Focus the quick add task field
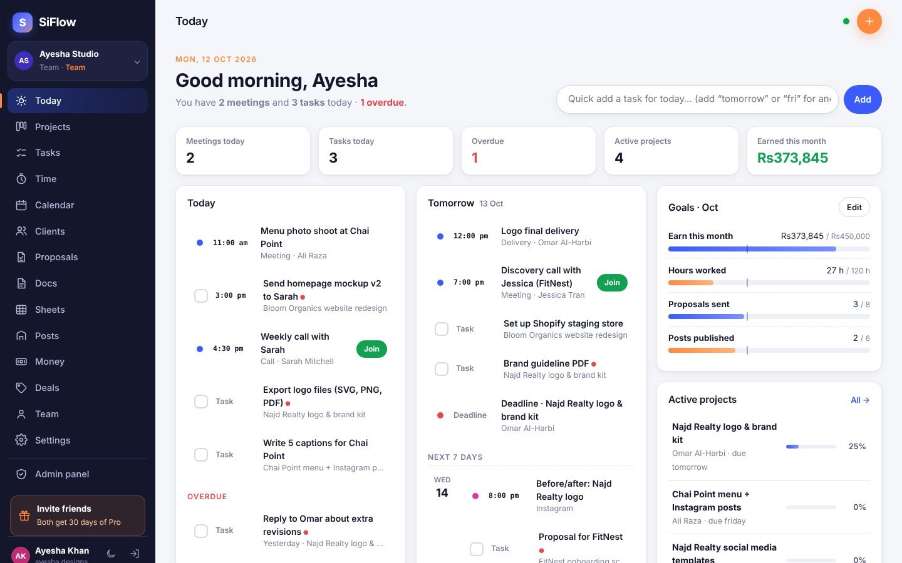This screenshot has height=563, width=902. pyautogui.click(x=697, y=99)
